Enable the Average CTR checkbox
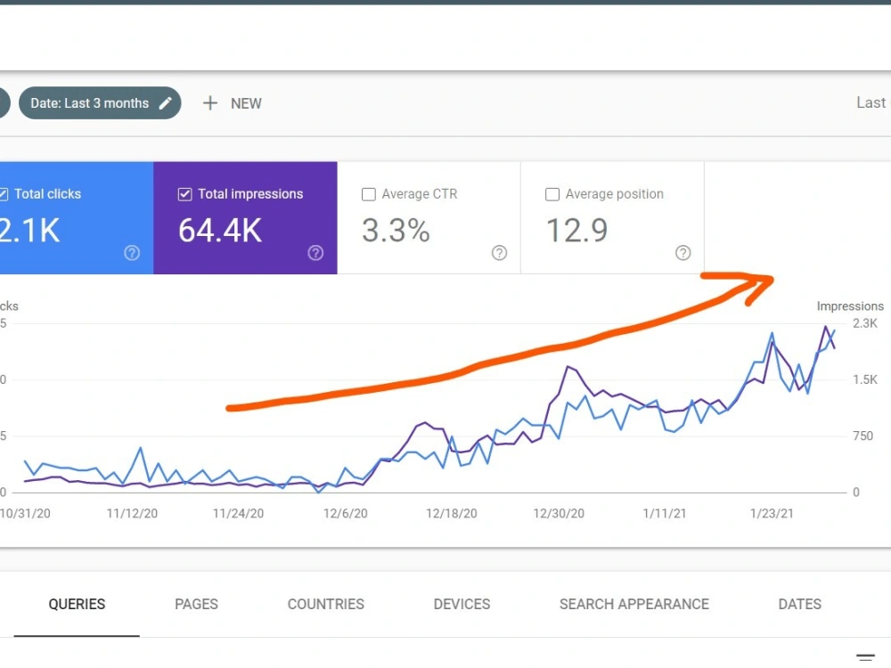Screen dimensions: 891x668 369,194
